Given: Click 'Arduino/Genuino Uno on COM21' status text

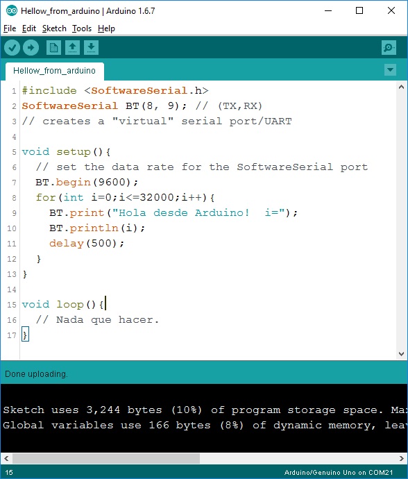Looking at the screenshot, I should tap(339, 472).
